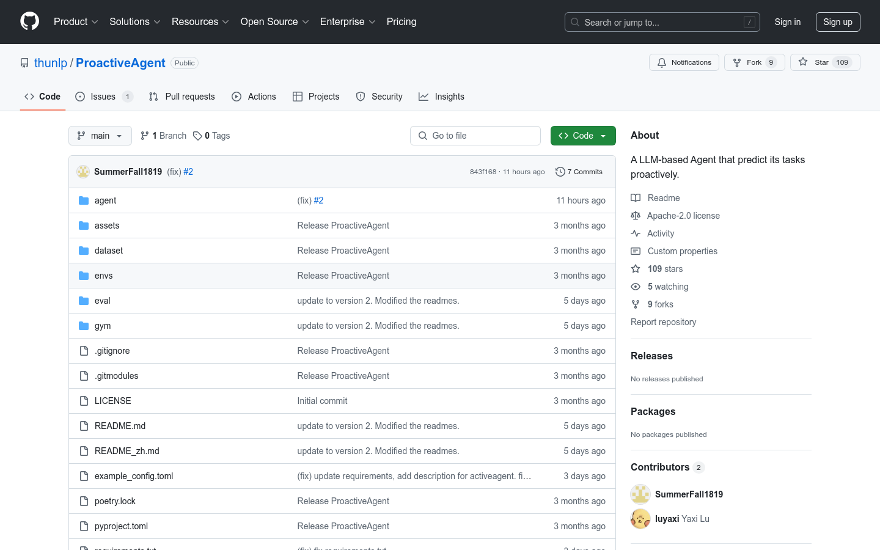Click the README.md file icon
880x550 pixels.
(84, 426)
